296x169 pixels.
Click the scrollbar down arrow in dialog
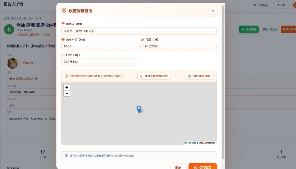[x=223, y=167]
